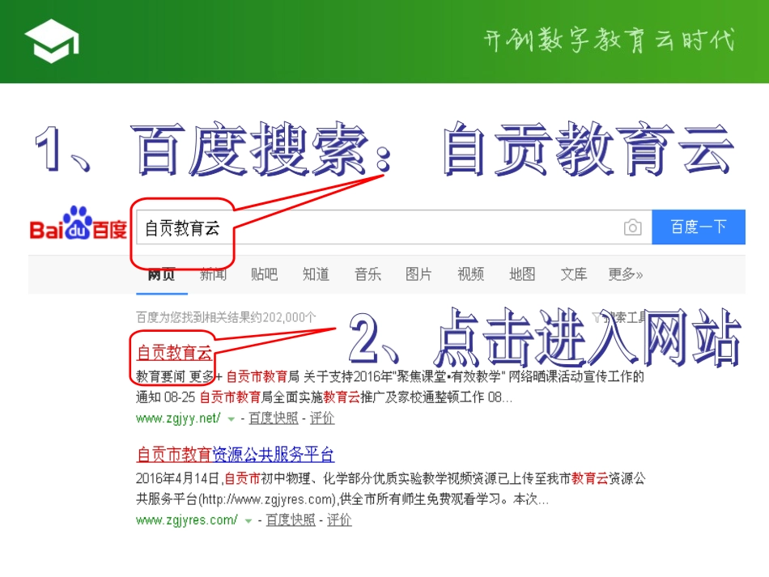Switch to the 知道 tab
Viewport: 769px width, 577px height.
point(316,274)
